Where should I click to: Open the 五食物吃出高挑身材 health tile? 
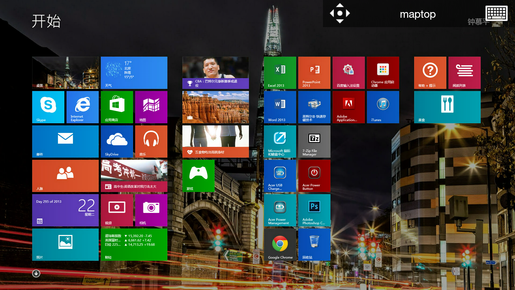click(216, 142)
